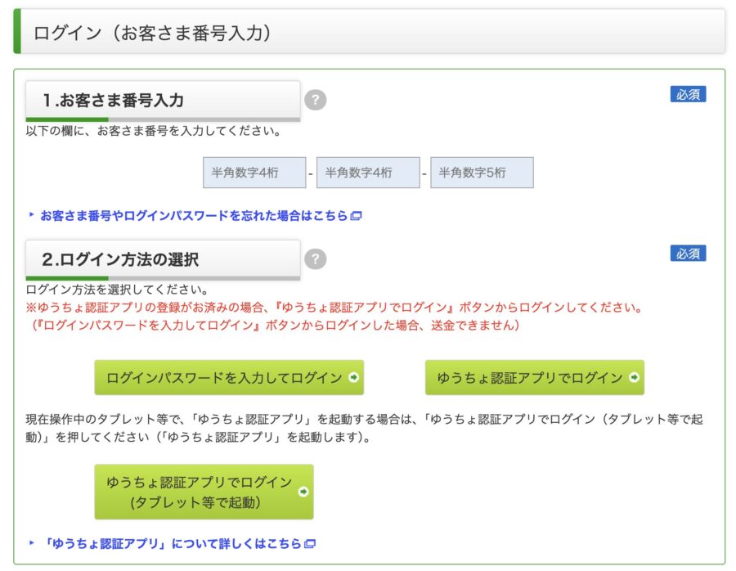Click the arrow icon on the タブレット等で起動 button
This screenshot has height=571, width=736.
(303, 492)
